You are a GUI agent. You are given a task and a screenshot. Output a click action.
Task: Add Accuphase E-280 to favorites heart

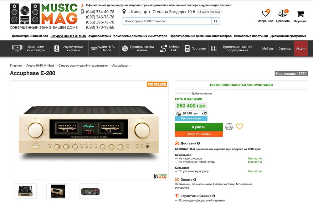239,126
